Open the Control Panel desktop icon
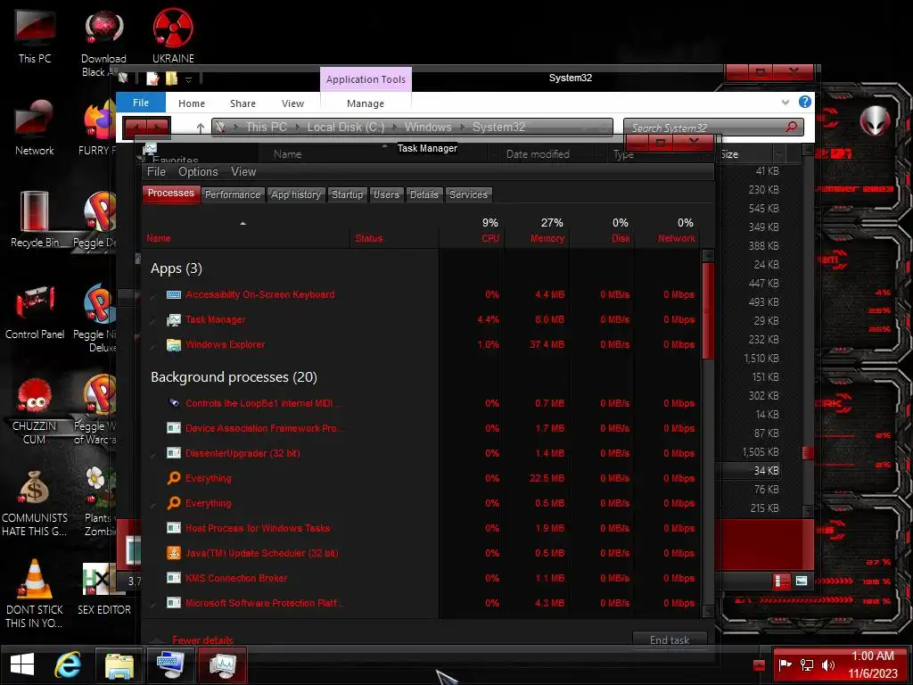Screen dimensions: 913x685 coord(35,312)
